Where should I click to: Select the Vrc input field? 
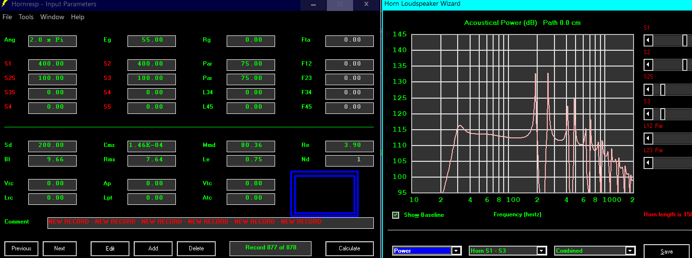pyautogui.click(x=52, y=184)
